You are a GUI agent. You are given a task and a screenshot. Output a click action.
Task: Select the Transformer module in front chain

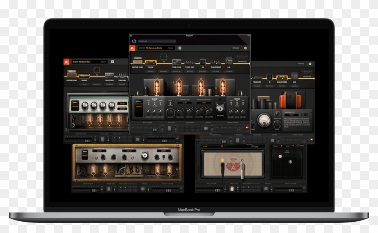(216, 62)
